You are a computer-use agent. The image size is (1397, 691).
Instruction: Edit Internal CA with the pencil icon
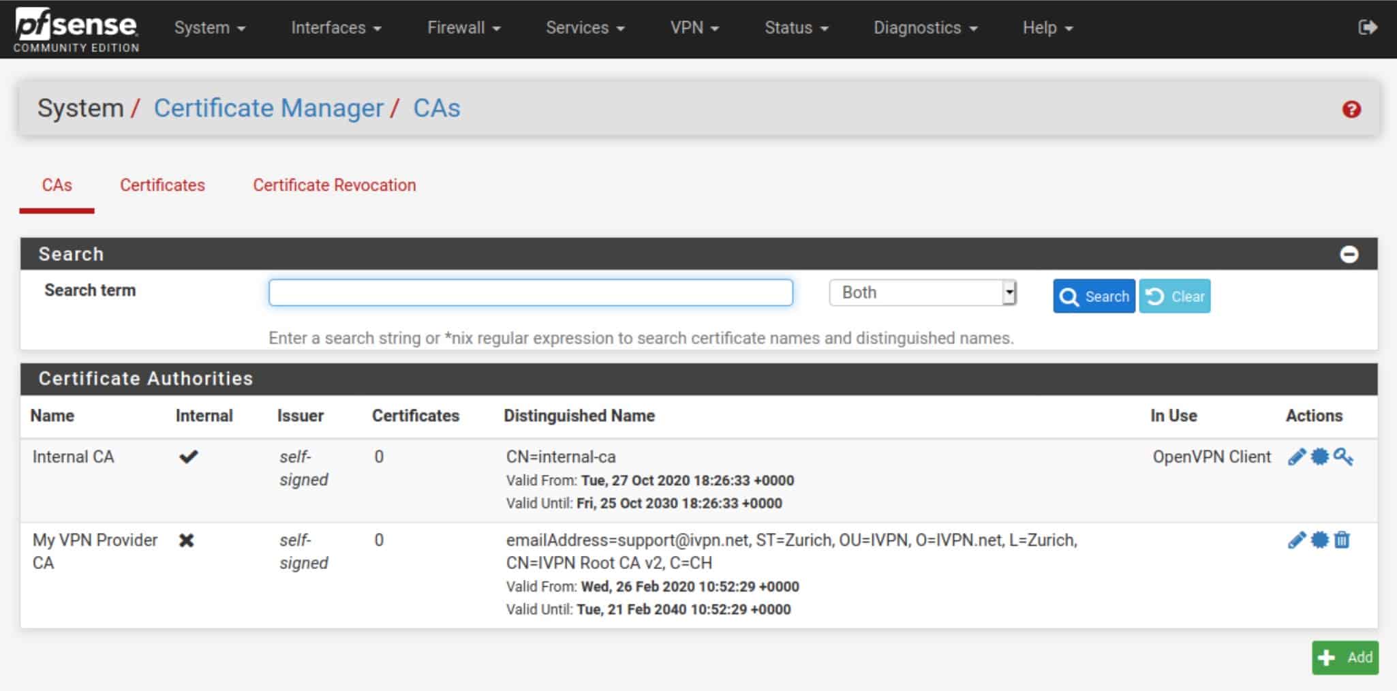click(1296, 457)
